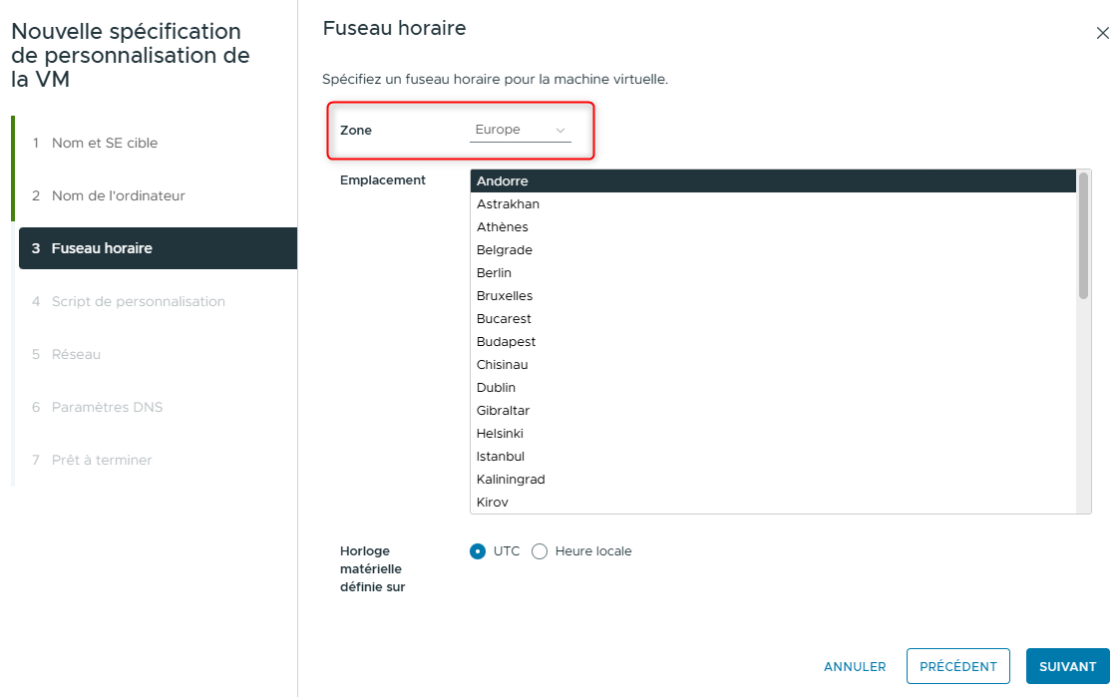The width and height of the screenshot is (1119, 697).
Task: Select Berlin in the Emplacement list
Action: pos(493,272)
